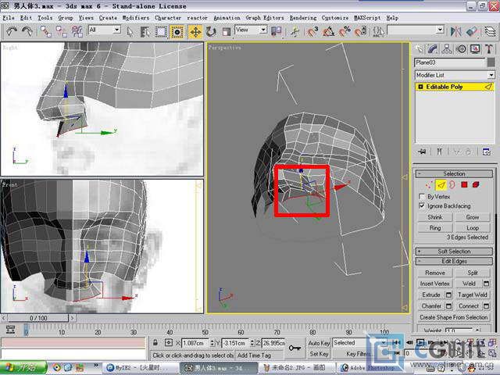This screenshot has width=500, height=375.
Task: Switch to the Modify command panel tab
Action: coord(433,49)
